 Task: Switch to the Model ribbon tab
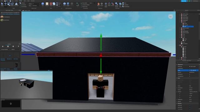[x=20, y=1]
